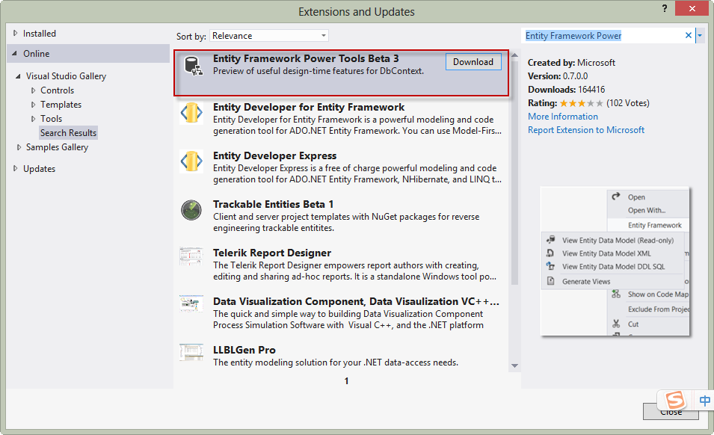Click Report Extension to Microsoft link
The image size is (714, 435).
[586, 130]
